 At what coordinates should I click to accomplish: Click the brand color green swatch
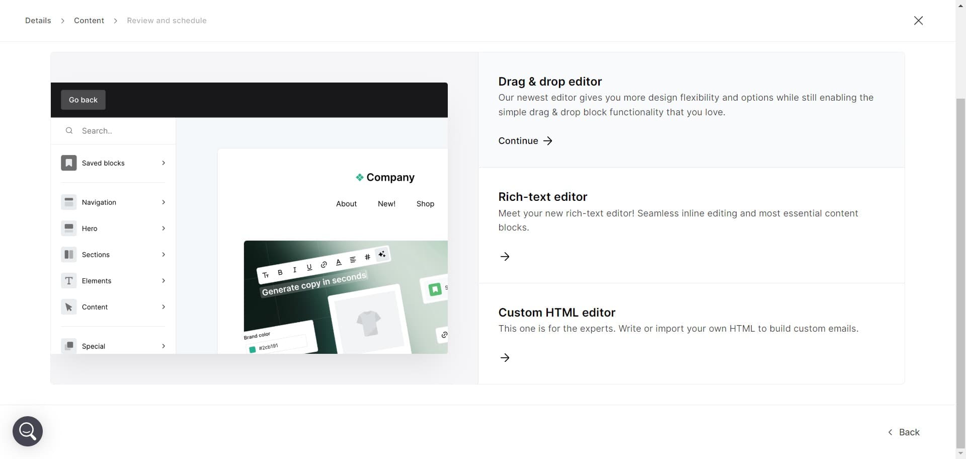[253, 349]
